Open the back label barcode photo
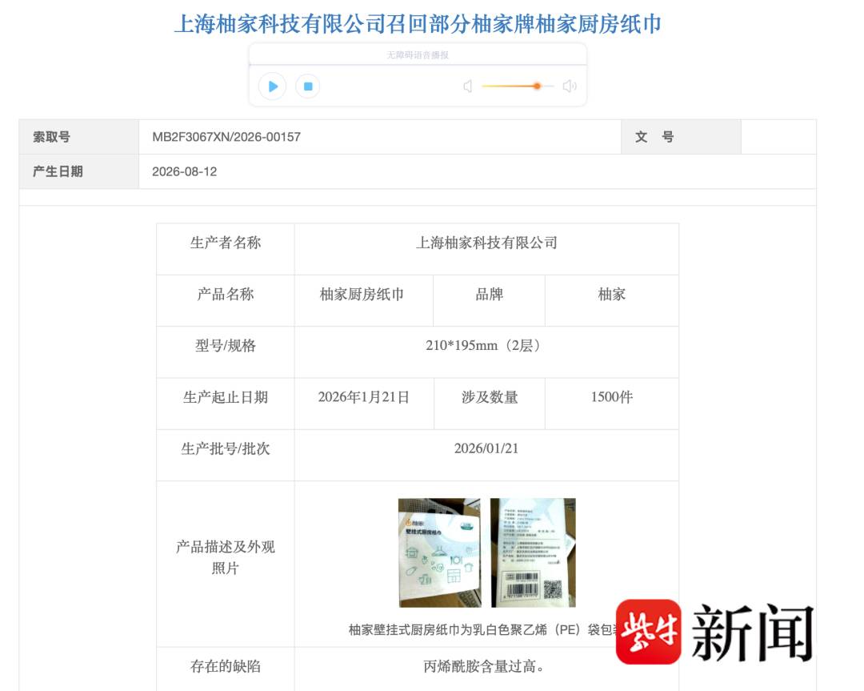The image size is (864, 691). pyautogui.click(x=534, y=552)
